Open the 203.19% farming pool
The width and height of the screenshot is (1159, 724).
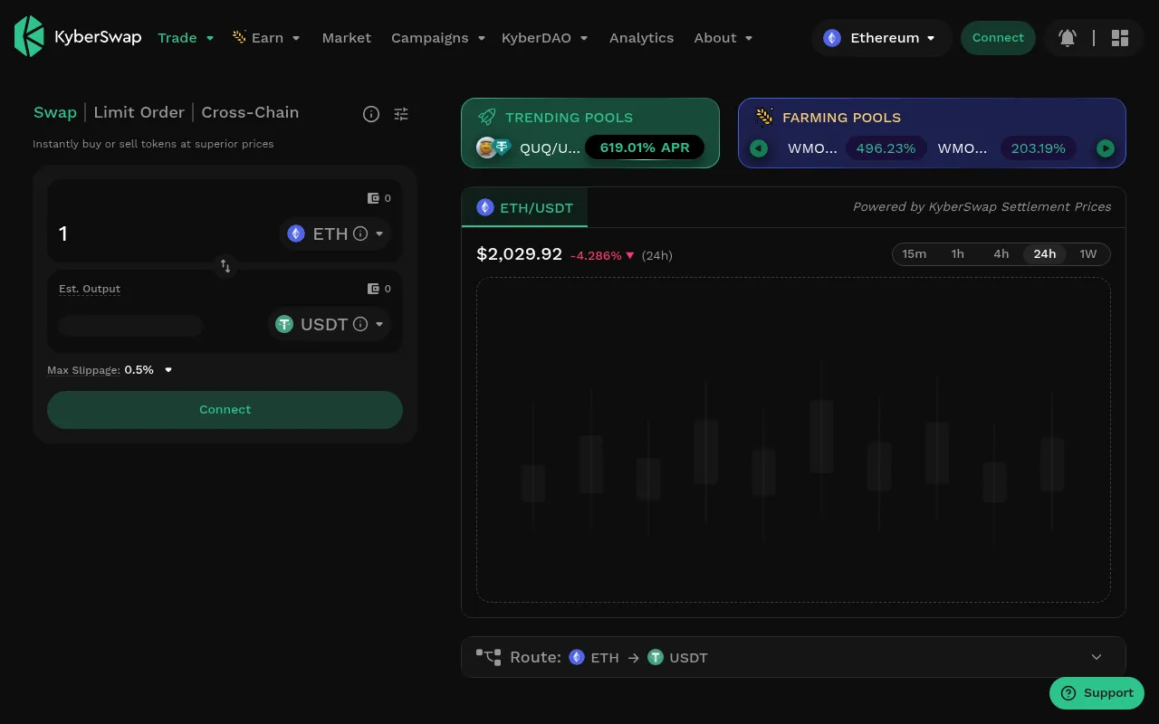point(1039,148)
